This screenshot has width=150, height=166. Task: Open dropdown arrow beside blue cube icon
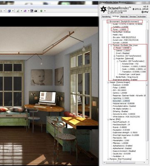coord(13,11)
